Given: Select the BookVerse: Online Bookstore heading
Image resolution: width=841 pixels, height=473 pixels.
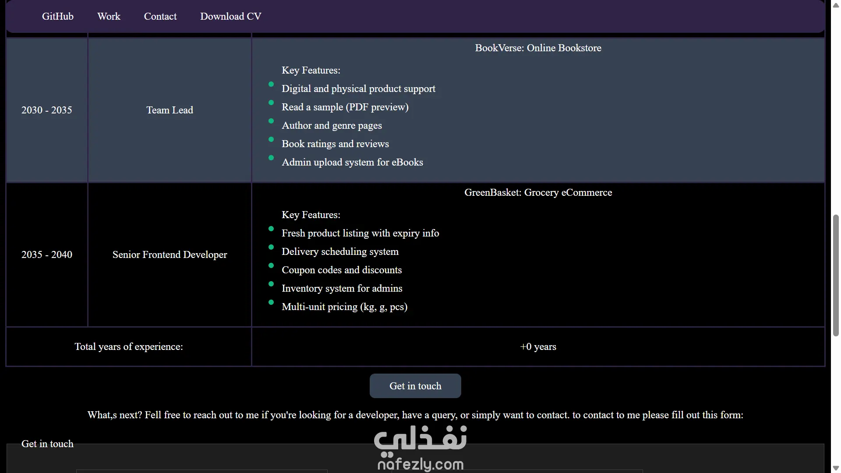Looking at the screenshot, I should [538, 48].
